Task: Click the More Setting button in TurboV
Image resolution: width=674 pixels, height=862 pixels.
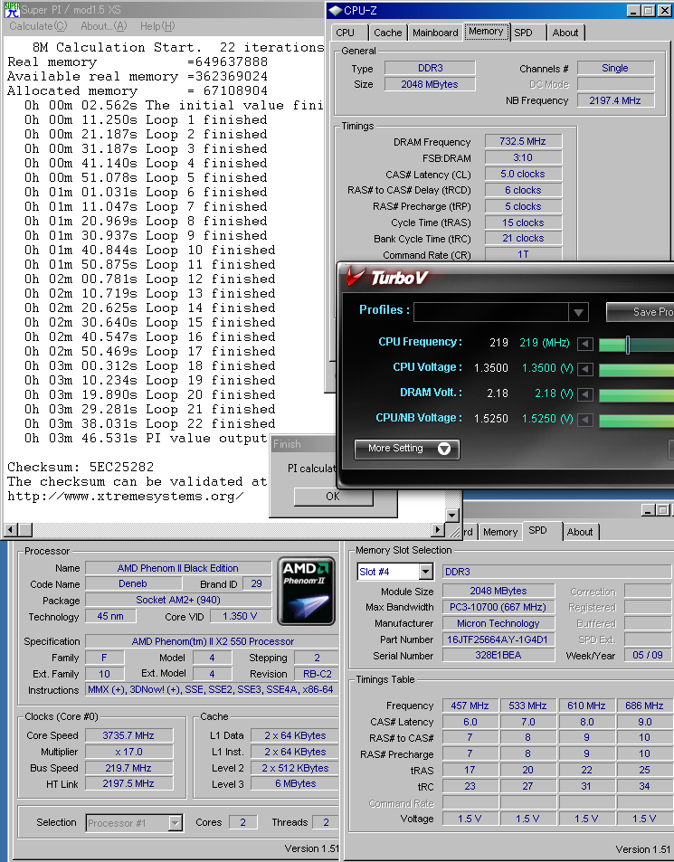Action: (x=407, y=449)
